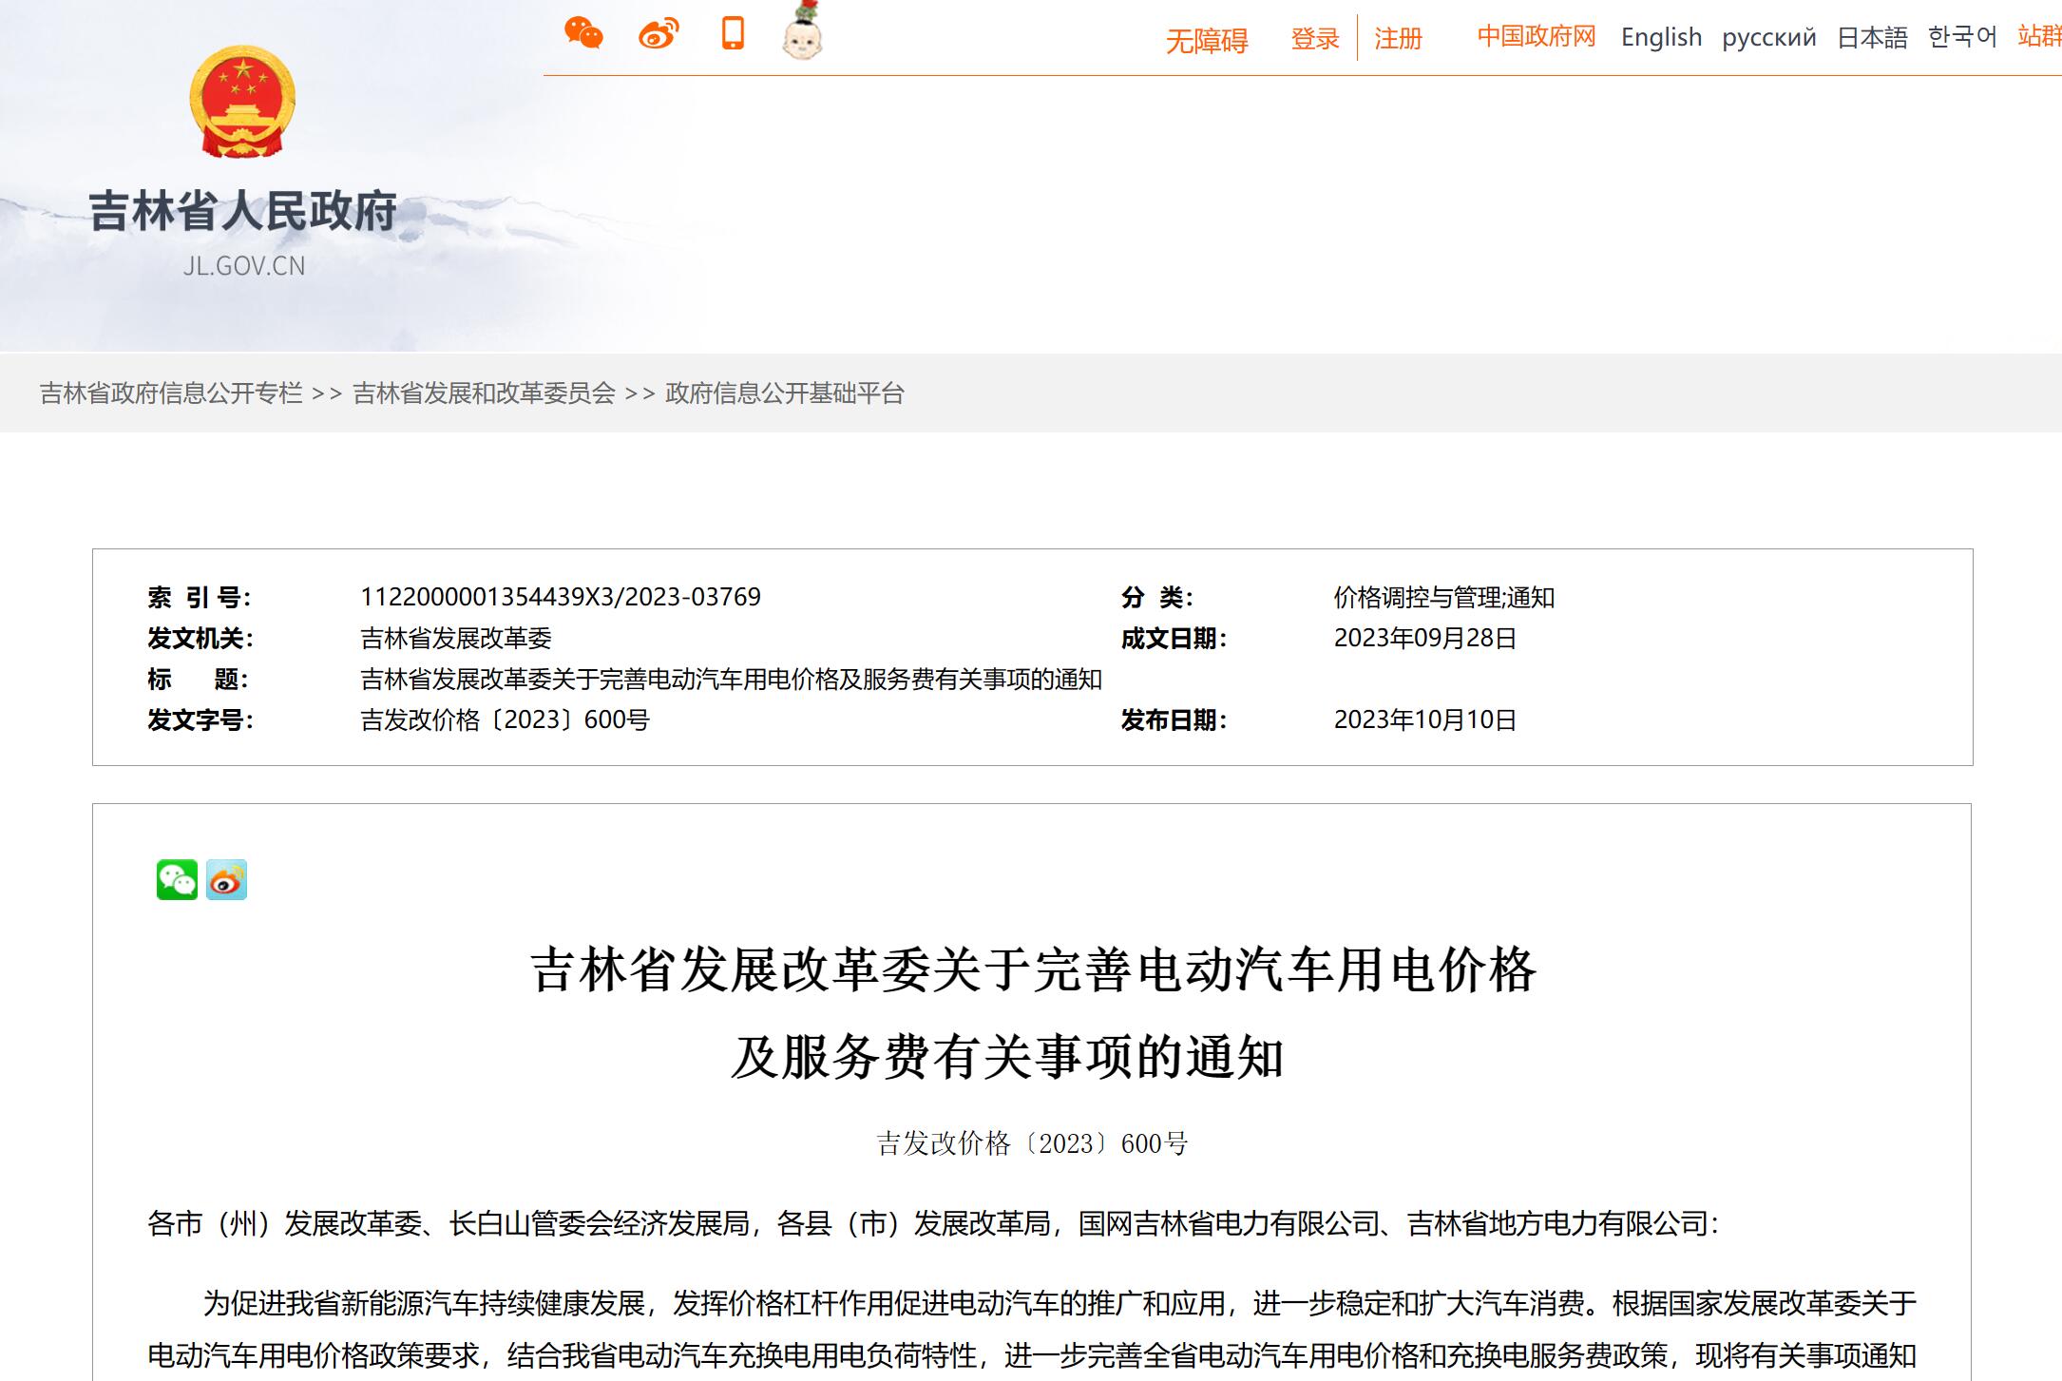Go to 吉林省政府信息公开专栏 breadcrumb
Image resolution: width=2062 pixels, height=1381 pixels.
(171, 393)
